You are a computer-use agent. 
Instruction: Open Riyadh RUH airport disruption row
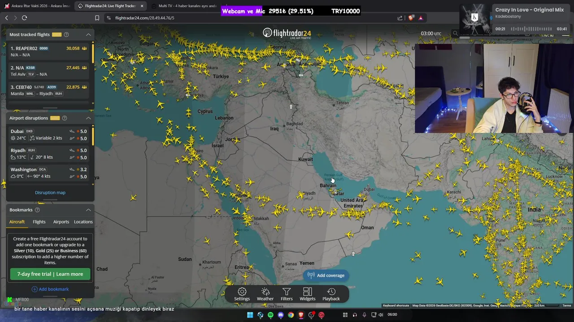49,154
